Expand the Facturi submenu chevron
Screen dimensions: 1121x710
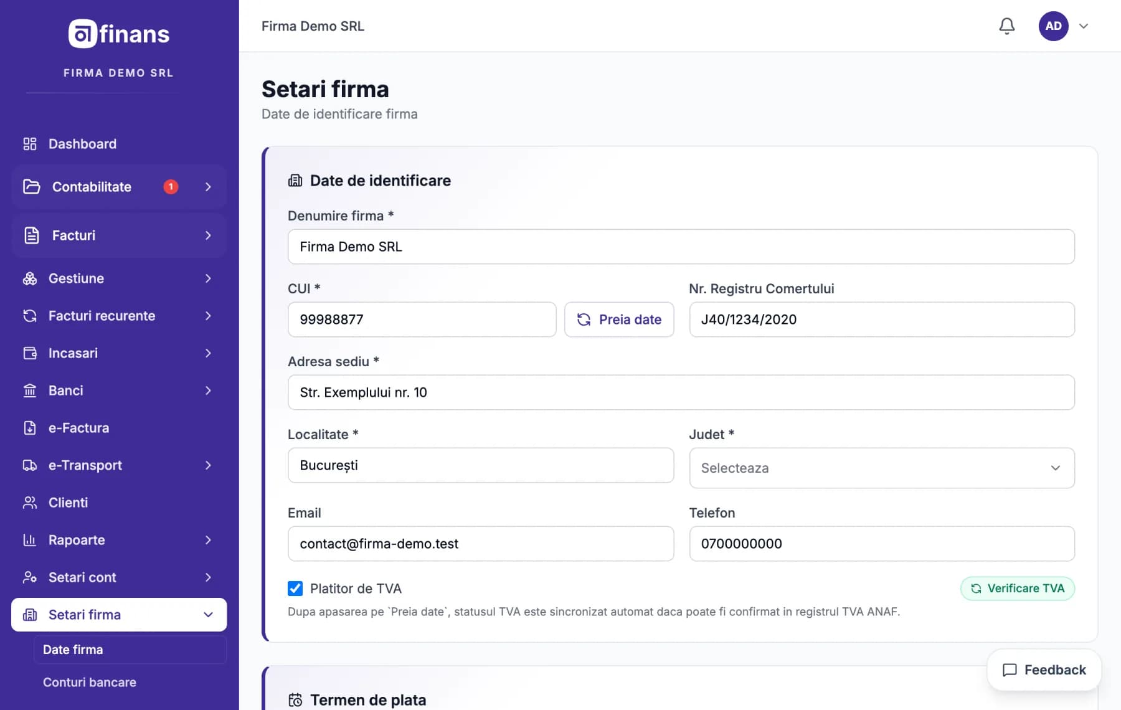point(208,235)
